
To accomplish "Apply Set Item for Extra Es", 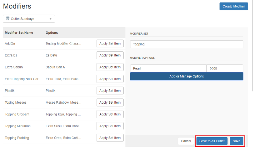I will click(x=110, y=56).
